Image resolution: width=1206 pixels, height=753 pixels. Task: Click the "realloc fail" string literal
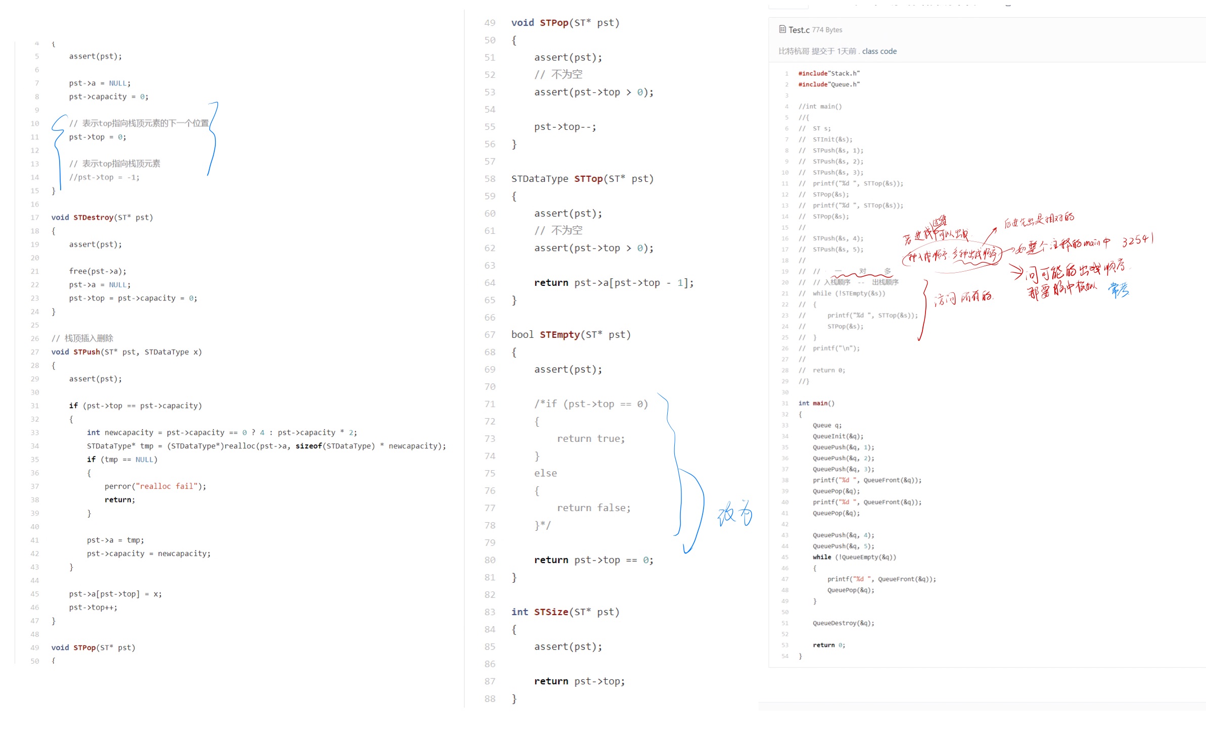tap(166, 486)
